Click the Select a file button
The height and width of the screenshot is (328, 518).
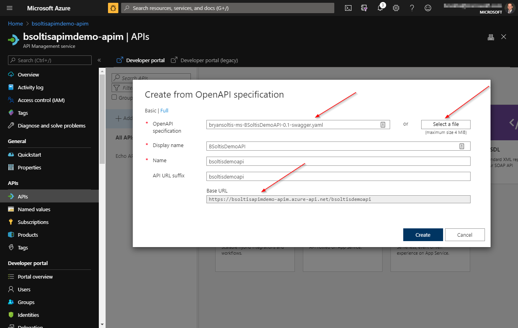445,124
